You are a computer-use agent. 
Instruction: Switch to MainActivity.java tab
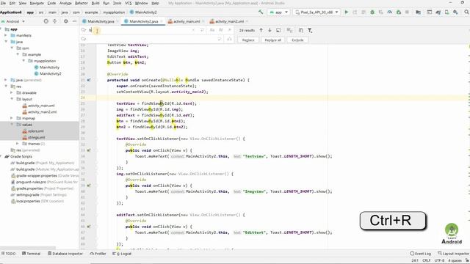click(x=101, y=21)
